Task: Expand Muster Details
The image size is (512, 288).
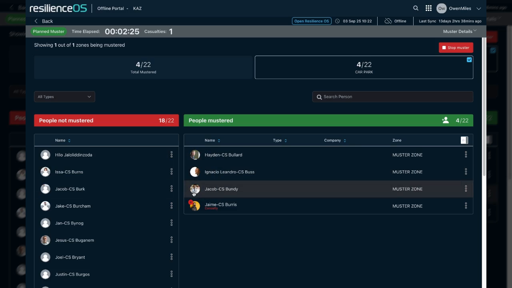Action: click(460, 31)
